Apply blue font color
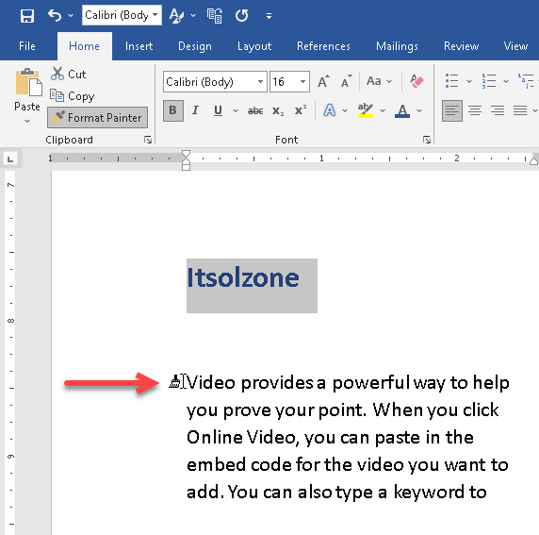 point(402,110)
